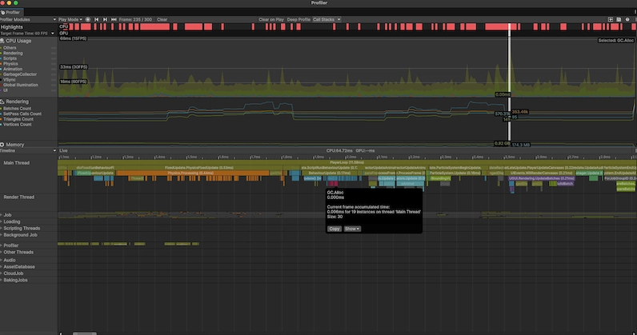This screenshot has height=335, width=637.
Task: Go to the first frame
Action: (x=96, y=19)
